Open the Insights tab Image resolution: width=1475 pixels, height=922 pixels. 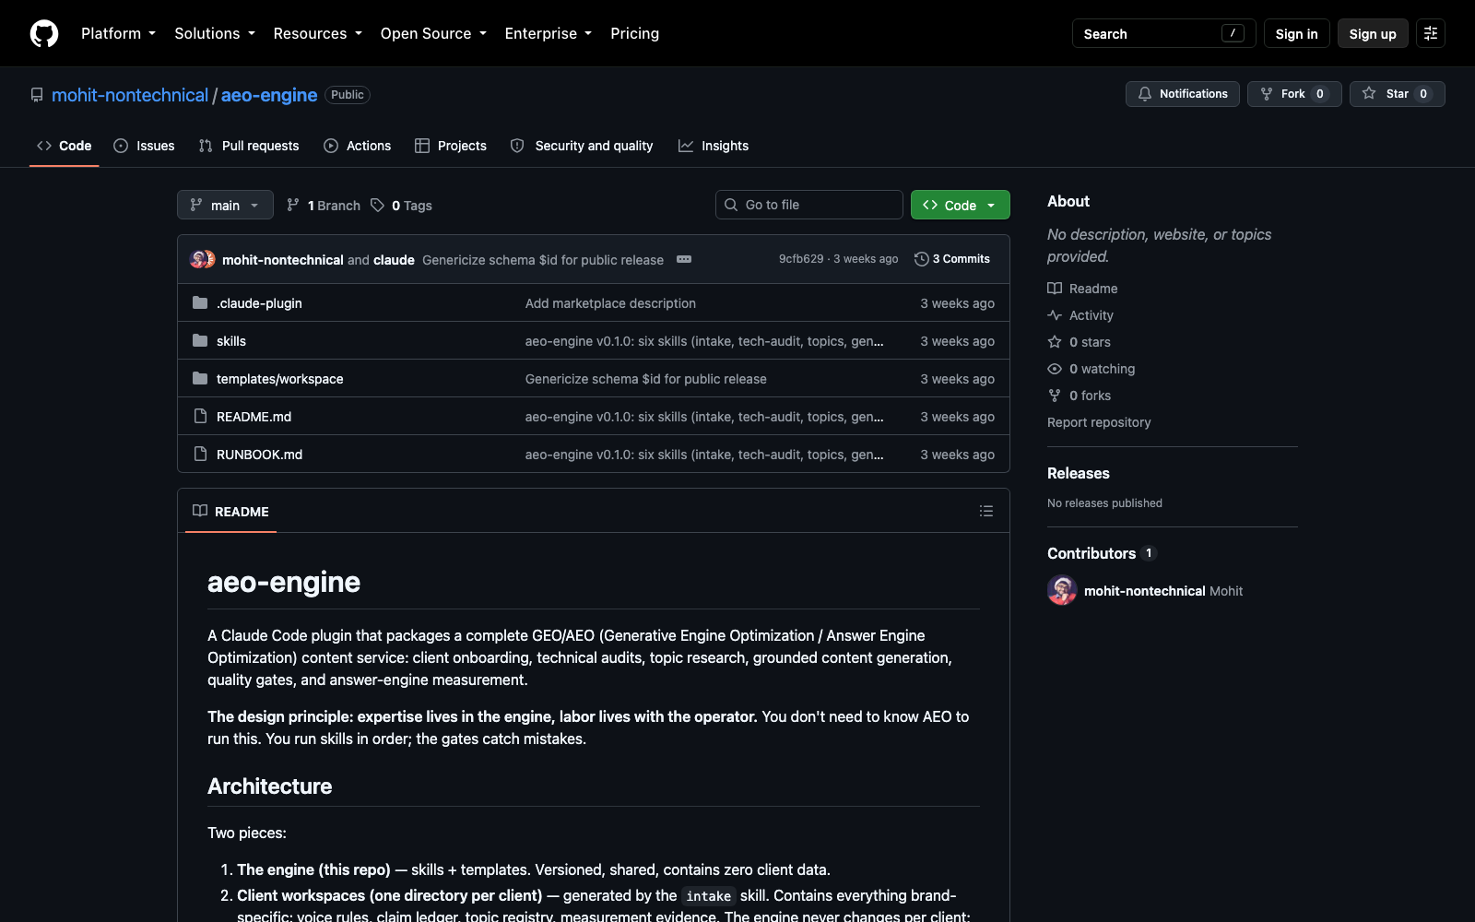coord(714,146)
